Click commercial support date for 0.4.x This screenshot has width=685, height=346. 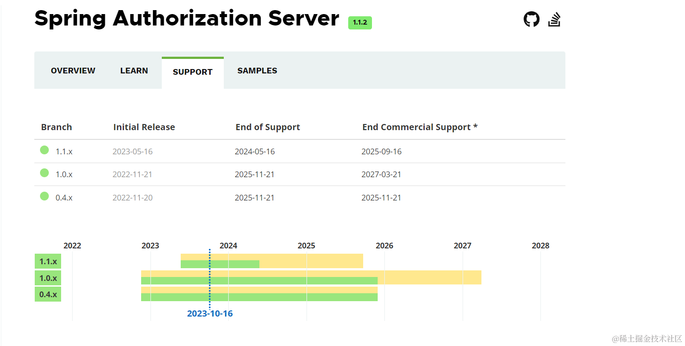381,198
